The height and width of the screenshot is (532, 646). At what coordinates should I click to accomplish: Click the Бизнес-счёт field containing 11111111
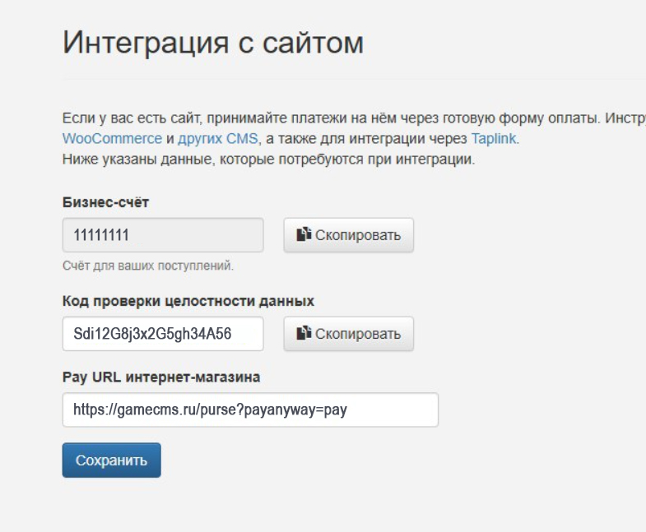(x=163, y=235)
